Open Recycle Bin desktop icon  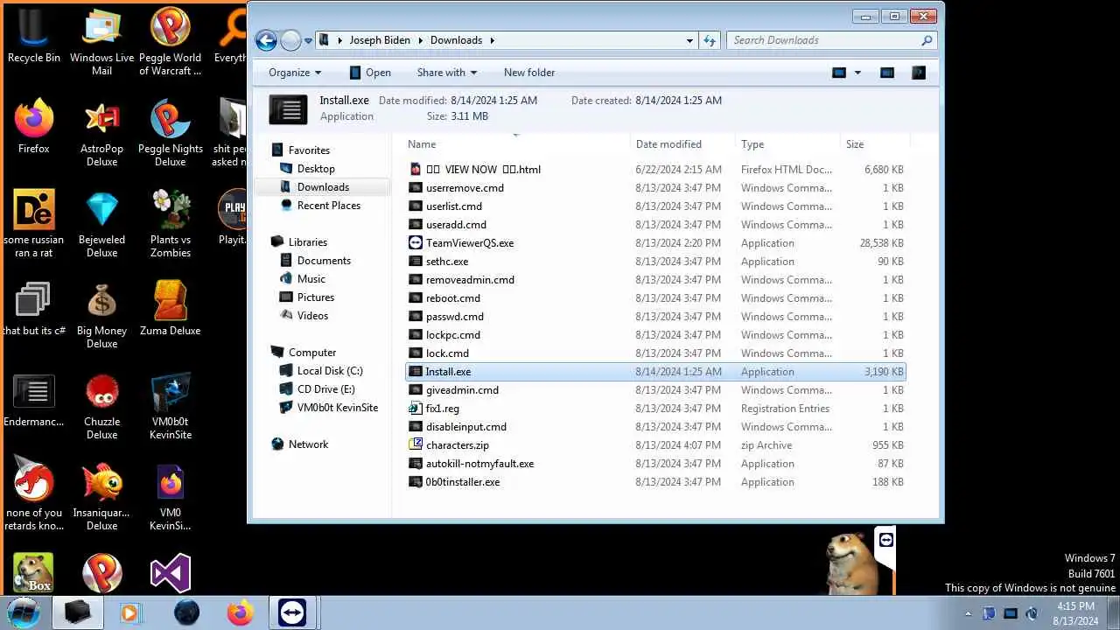[34, 37]
